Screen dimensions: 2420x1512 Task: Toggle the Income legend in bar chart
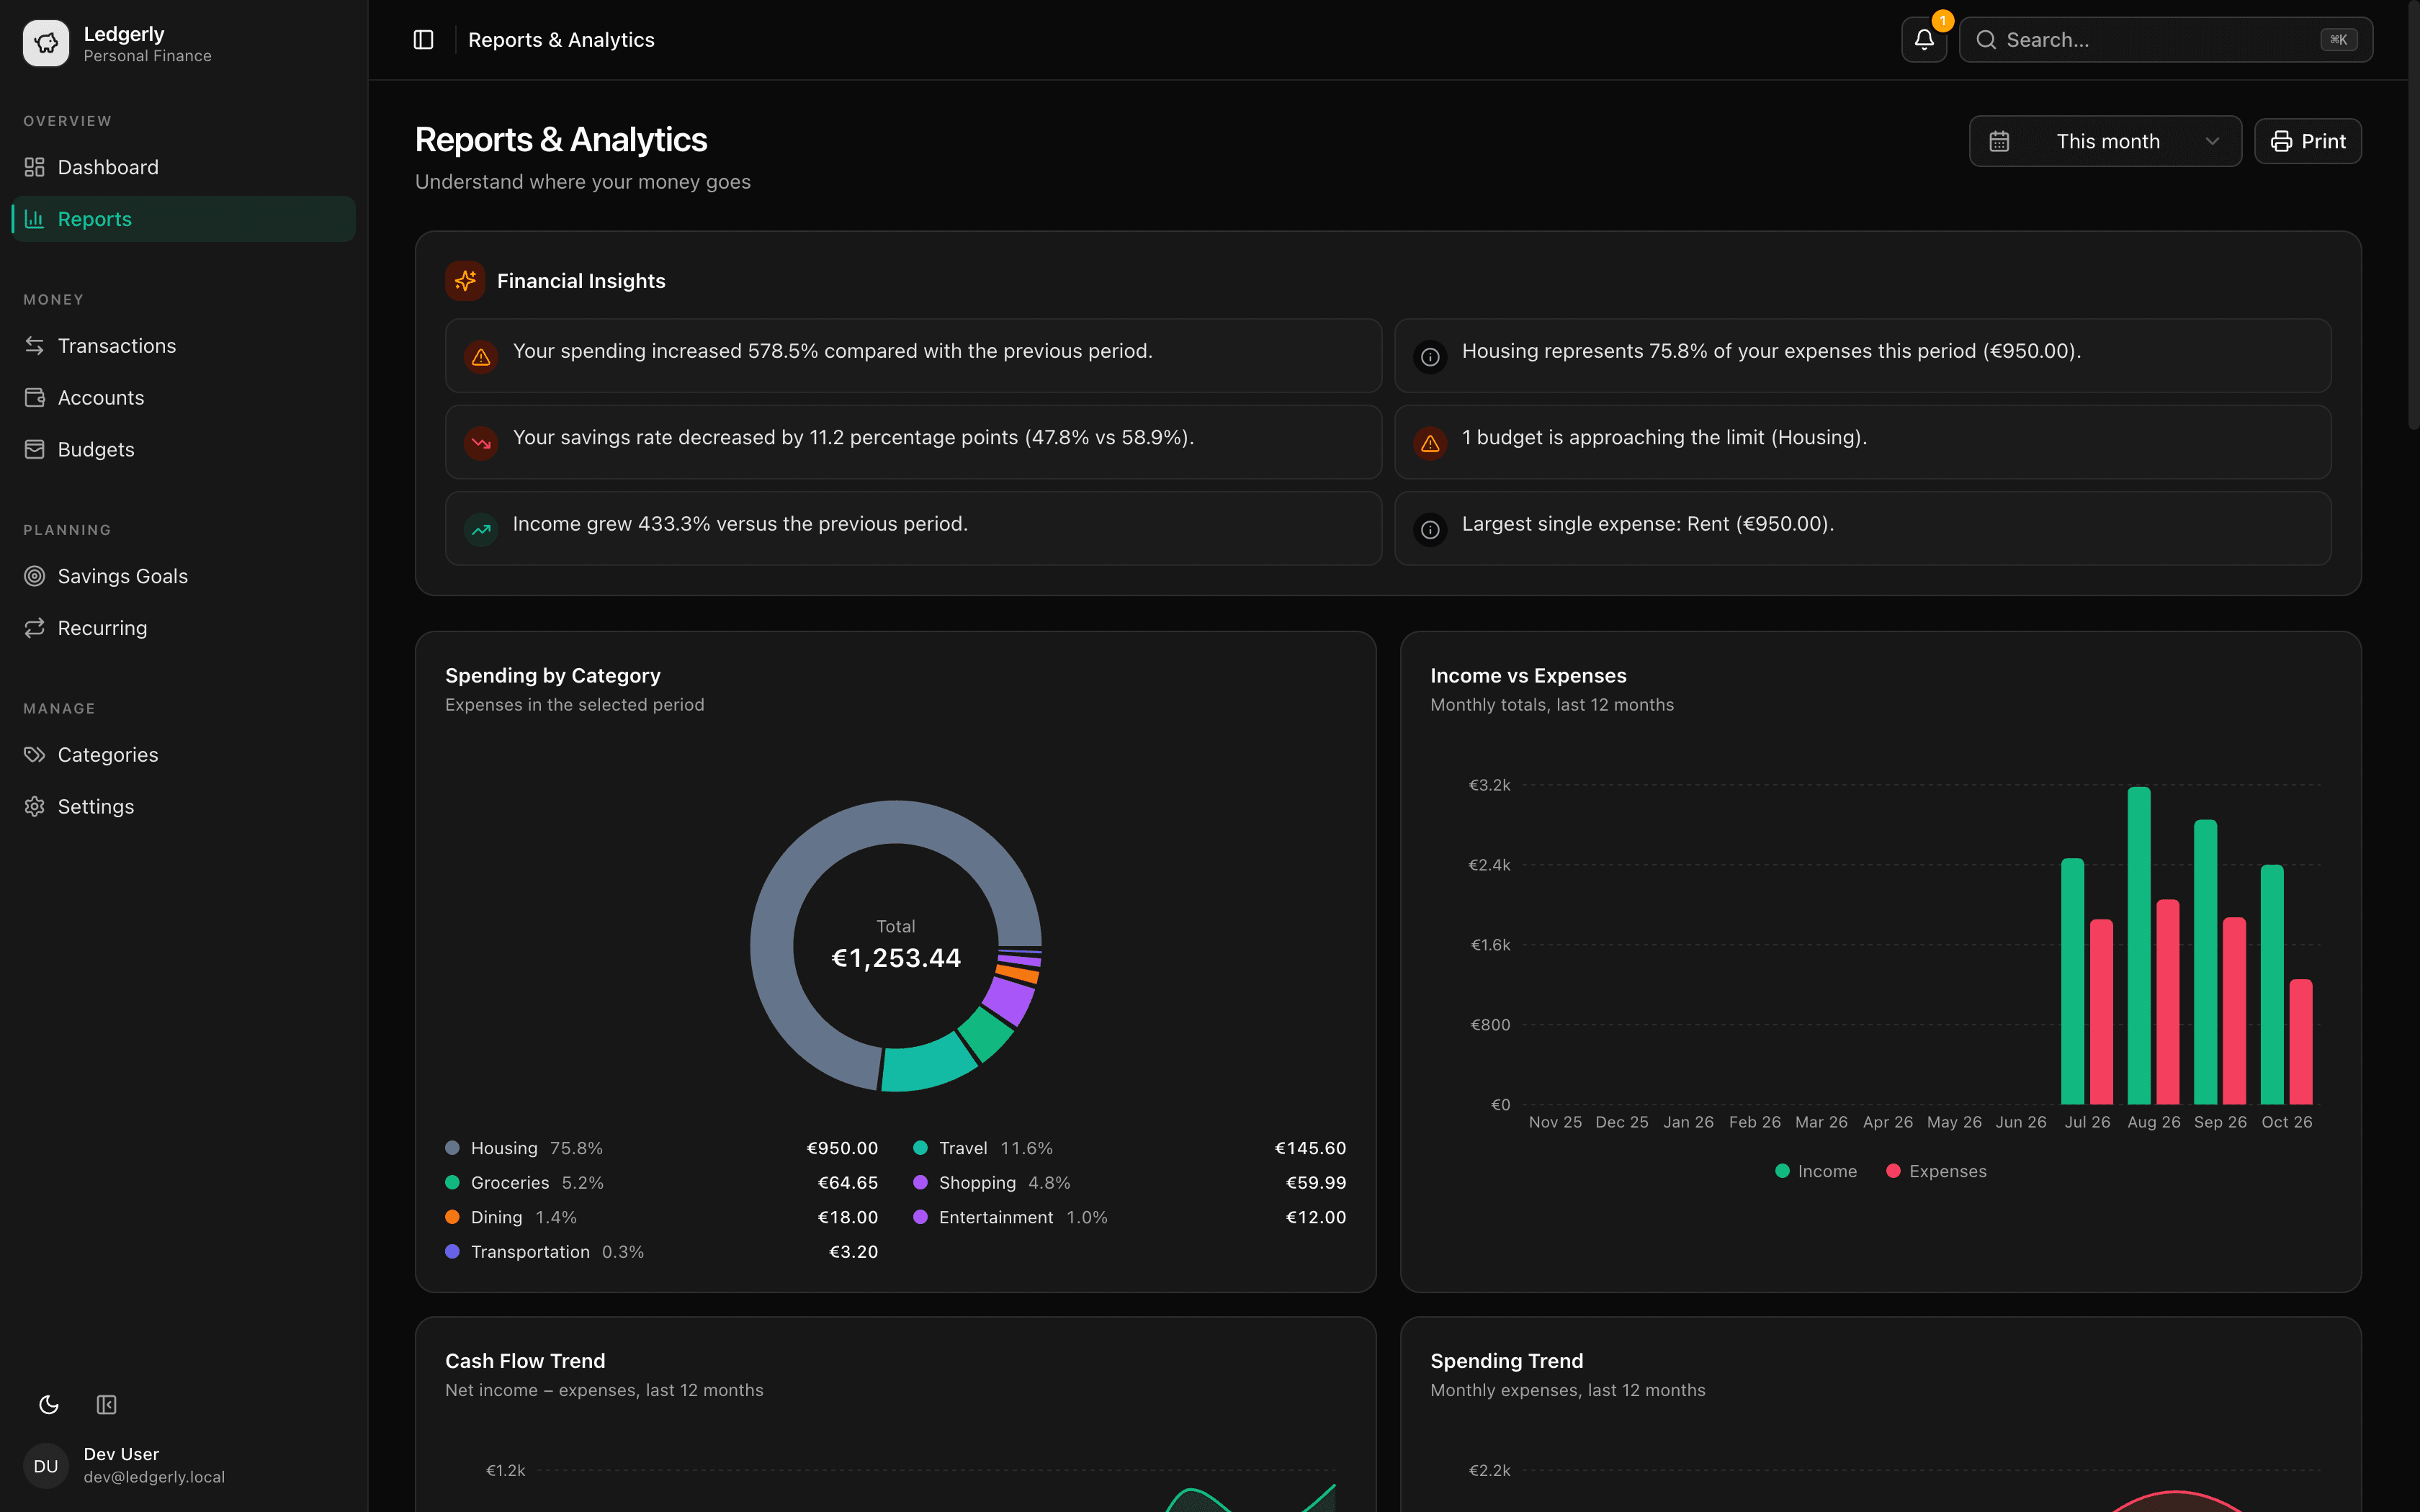(1815, 1171)
